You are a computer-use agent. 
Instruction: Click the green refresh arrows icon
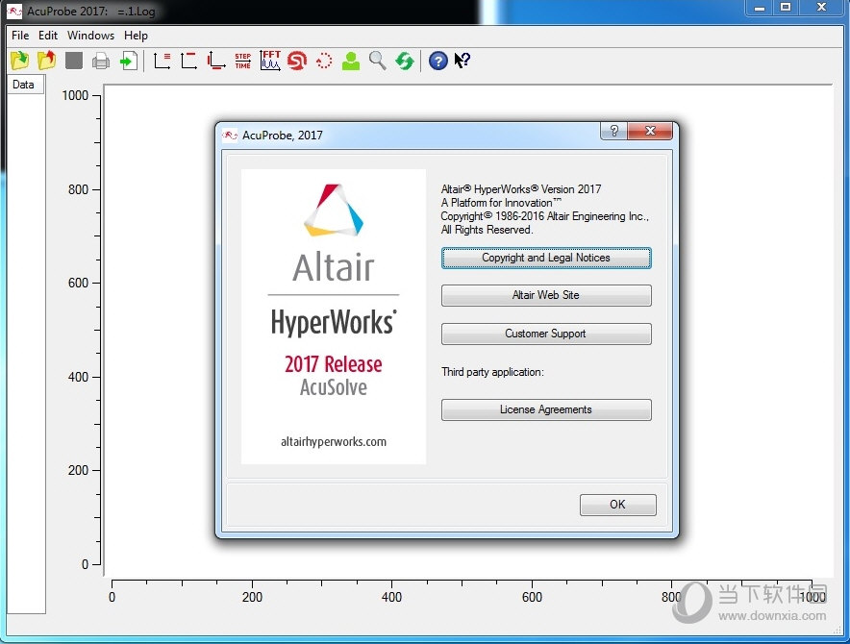[405, 61]
